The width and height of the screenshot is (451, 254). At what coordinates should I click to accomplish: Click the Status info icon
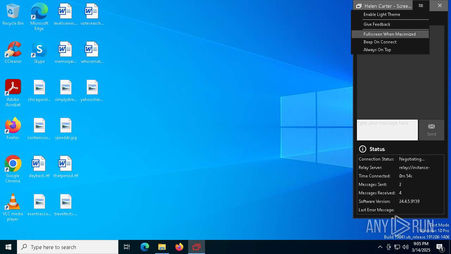363,149
